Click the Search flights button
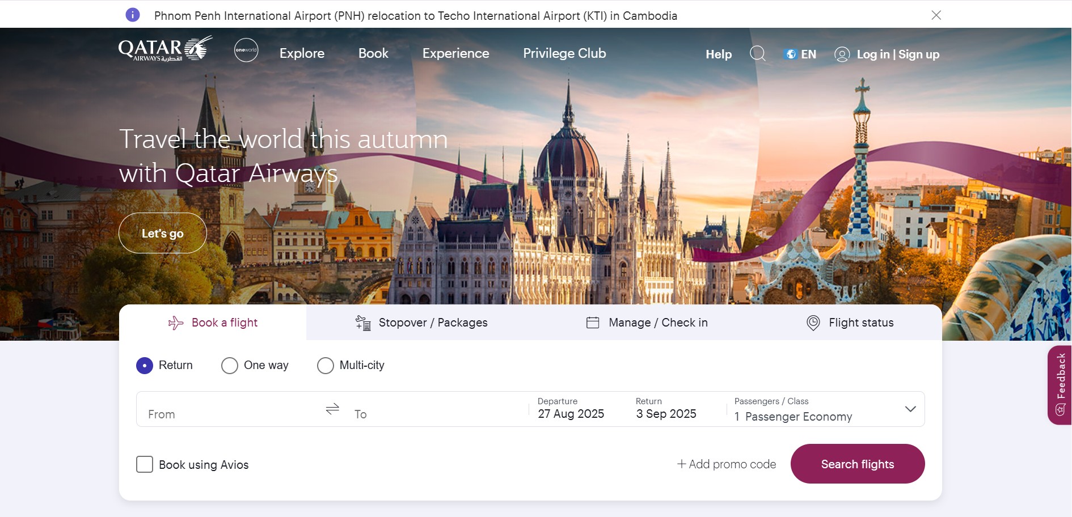This screenshot has width=1072, height=517. click(857, 464)
